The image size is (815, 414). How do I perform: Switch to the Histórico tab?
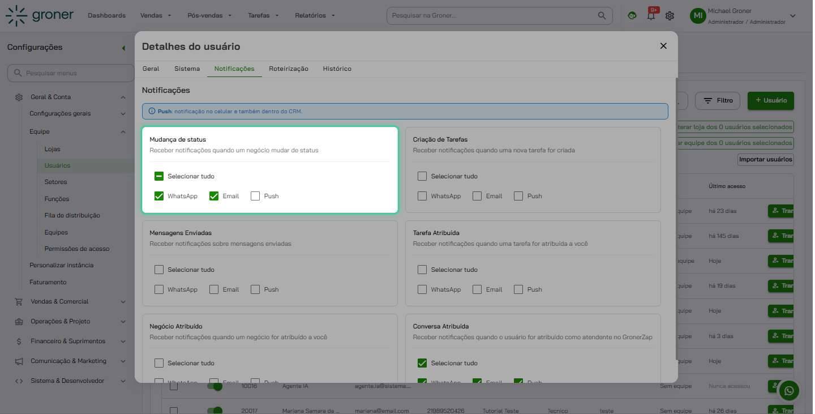337,69
